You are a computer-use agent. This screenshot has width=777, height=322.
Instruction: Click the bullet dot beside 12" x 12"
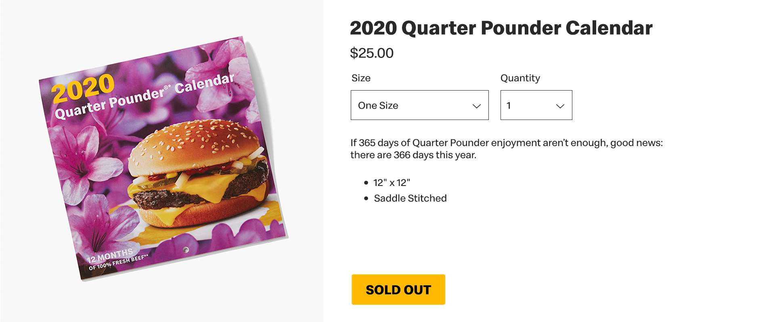tap(366, 183)
